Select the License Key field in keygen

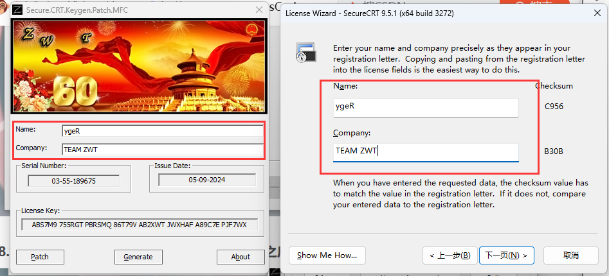click(140, 225)
